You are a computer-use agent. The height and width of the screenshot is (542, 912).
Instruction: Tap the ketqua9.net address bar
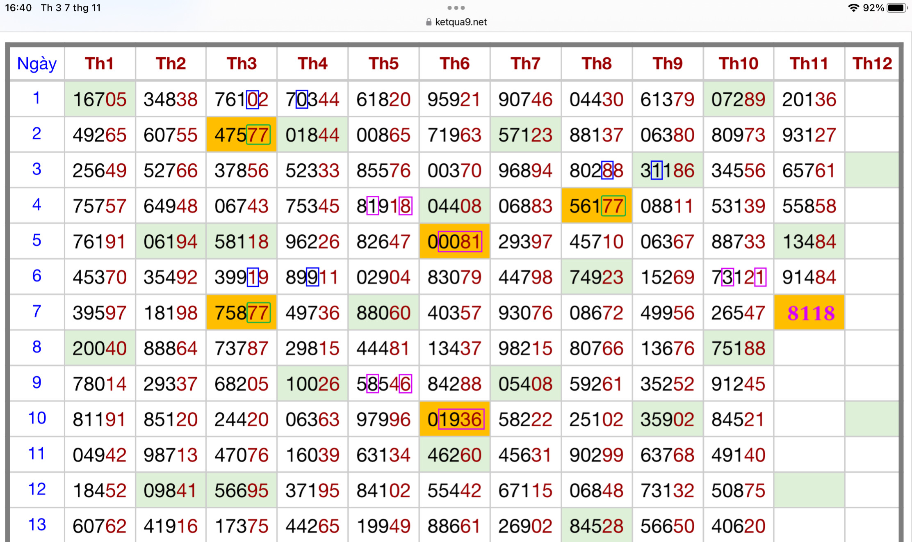(x=461, y=22)
